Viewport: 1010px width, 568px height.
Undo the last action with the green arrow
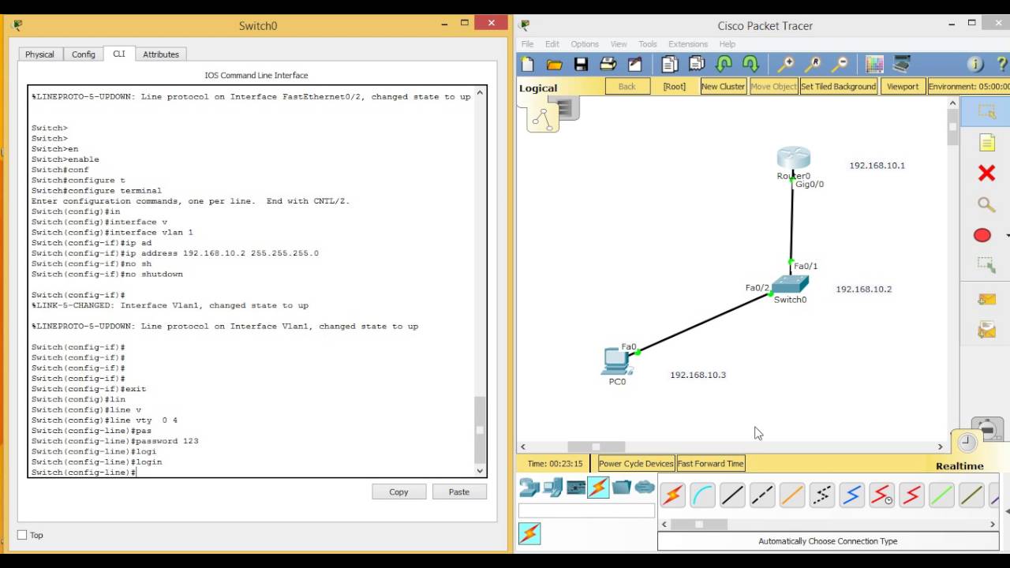coord(724,65)
